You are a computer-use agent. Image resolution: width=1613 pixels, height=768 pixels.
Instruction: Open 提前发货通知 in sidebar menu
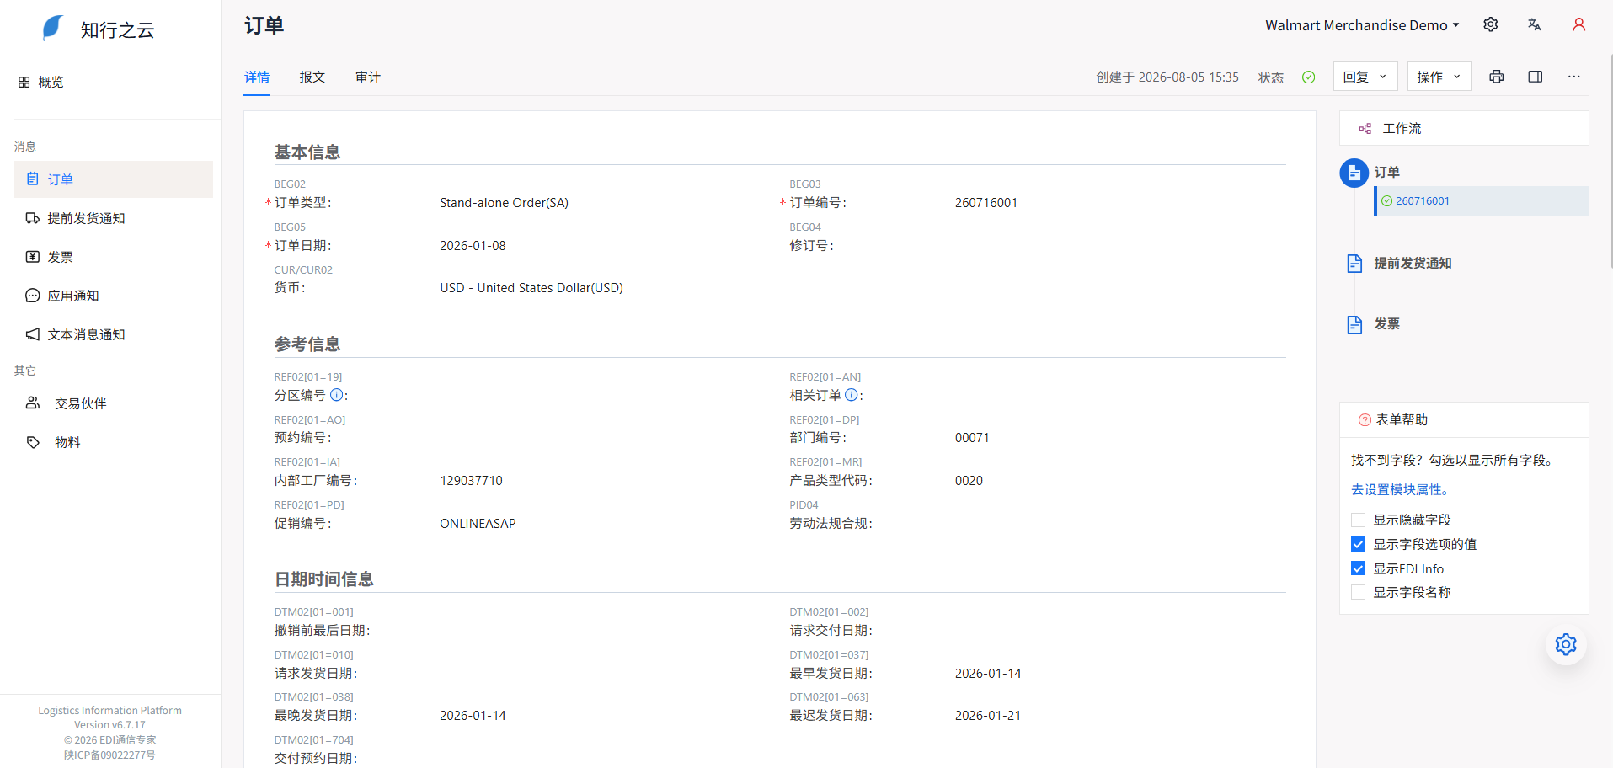[x=86, y=218]
